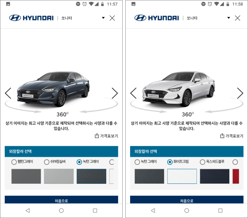
Task: Click the Hyundai logo in the right phone
Action: pyautogui.click(x=157, y=18)
